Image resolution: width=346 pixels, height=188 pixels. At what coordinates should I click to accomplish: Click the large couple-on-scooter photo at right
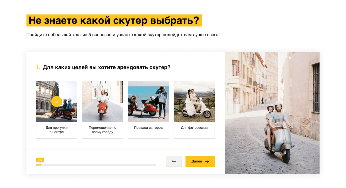[x=272, y=113]
